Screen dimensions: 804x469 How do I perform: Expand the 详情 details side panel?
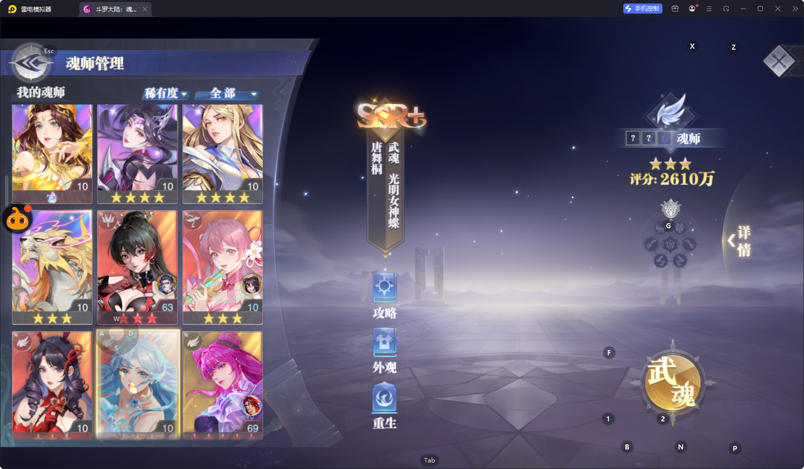coord(741,241)
